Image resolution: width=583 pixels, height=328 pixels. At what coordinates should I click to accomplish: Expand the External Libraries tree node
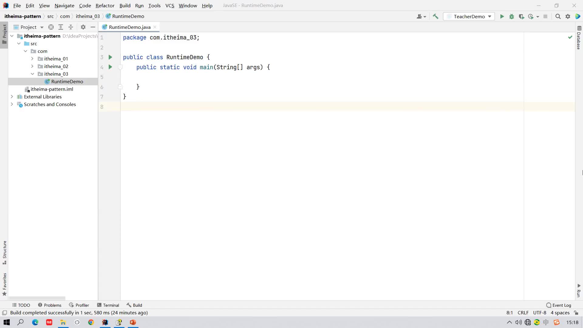[12, 97]
